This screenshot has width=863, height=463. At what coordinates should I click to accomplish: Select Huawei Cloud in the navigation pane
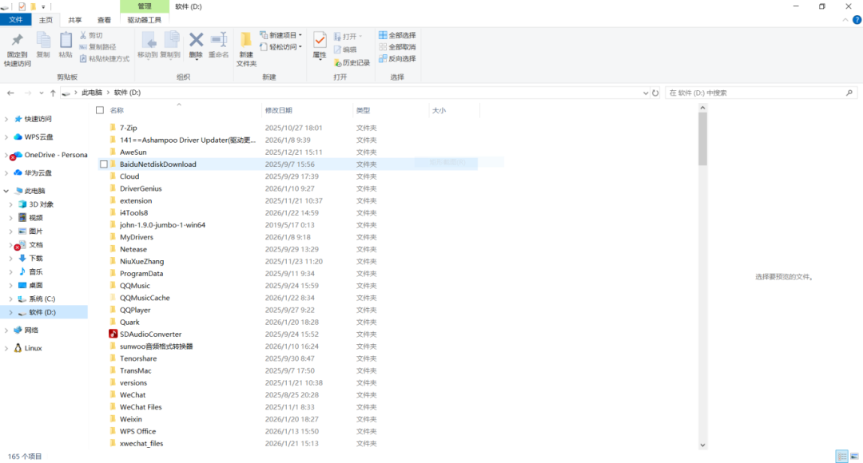click(38, 172)
